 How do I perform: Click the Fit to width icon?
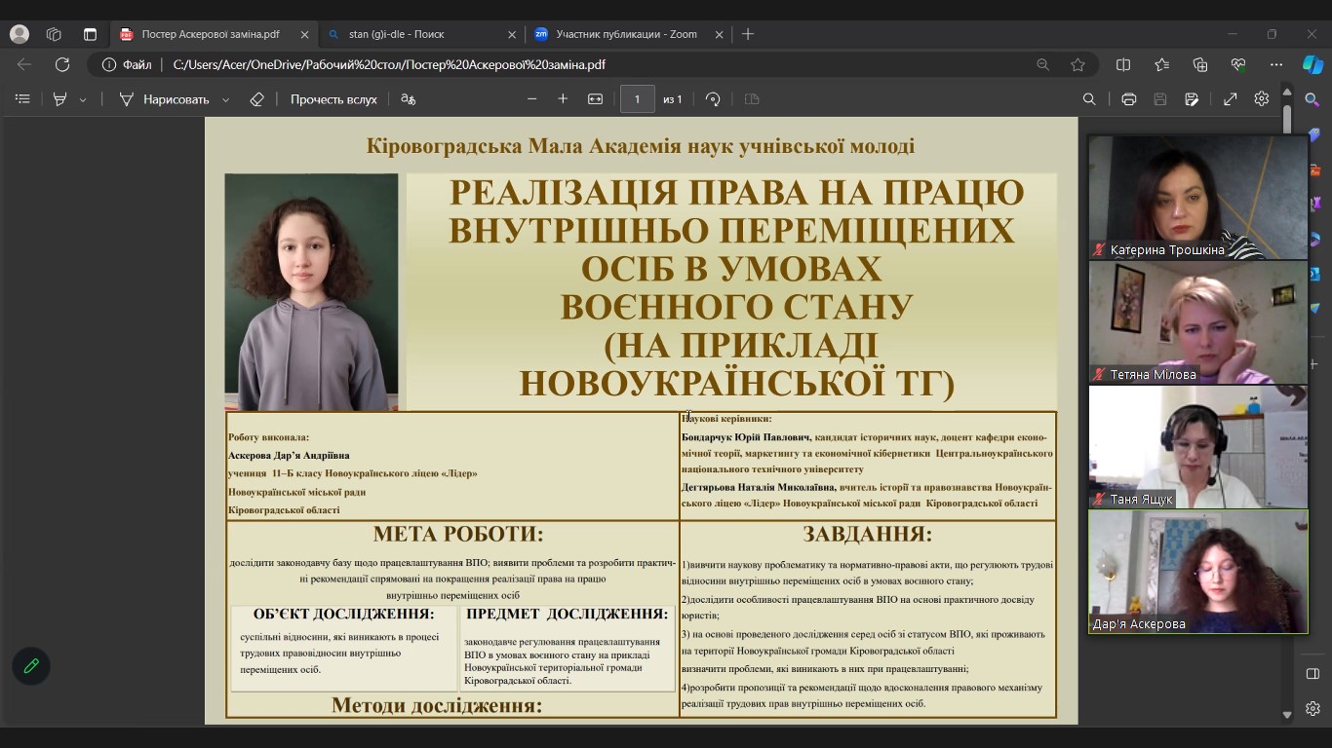coord(595,99)
